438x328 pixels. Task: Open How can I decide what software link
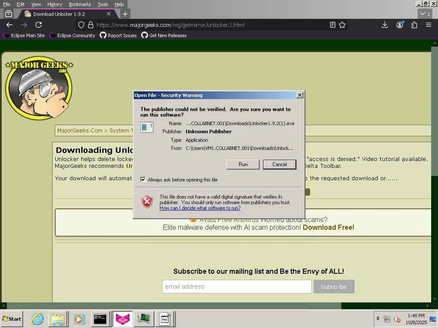(200, 208)
